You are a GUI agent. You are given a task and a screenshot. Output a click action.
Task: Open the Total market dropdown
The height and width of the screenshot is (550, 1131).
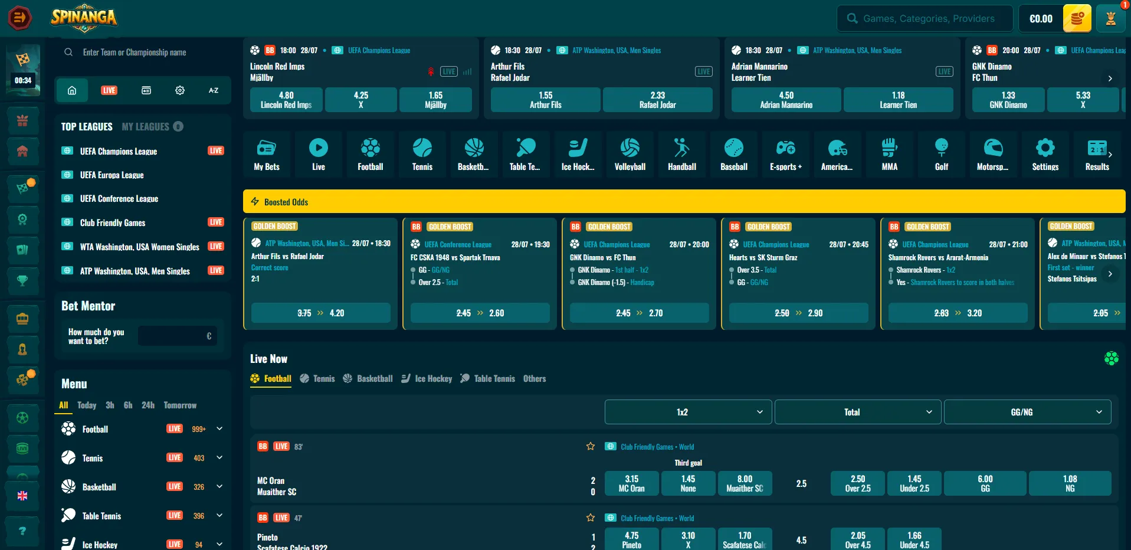pos(858,412)
